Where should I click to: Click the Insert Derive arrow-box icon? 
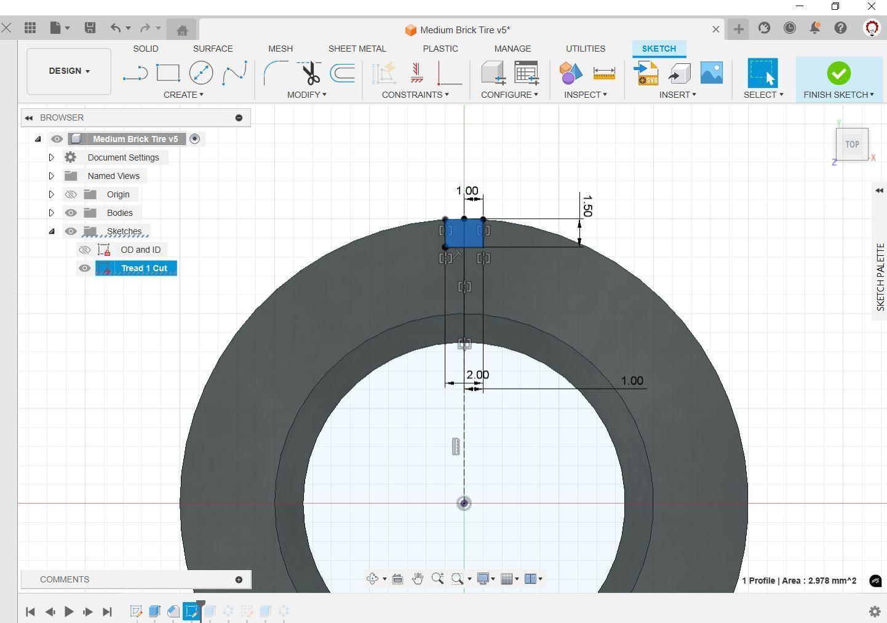(x=679, y=73)
